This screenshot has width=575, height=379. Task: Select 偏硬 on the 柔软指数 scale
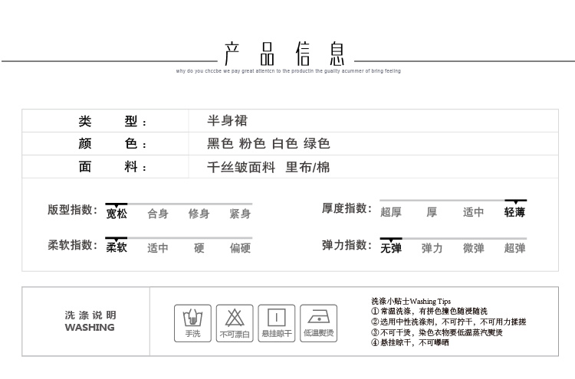tap(240, 248)
